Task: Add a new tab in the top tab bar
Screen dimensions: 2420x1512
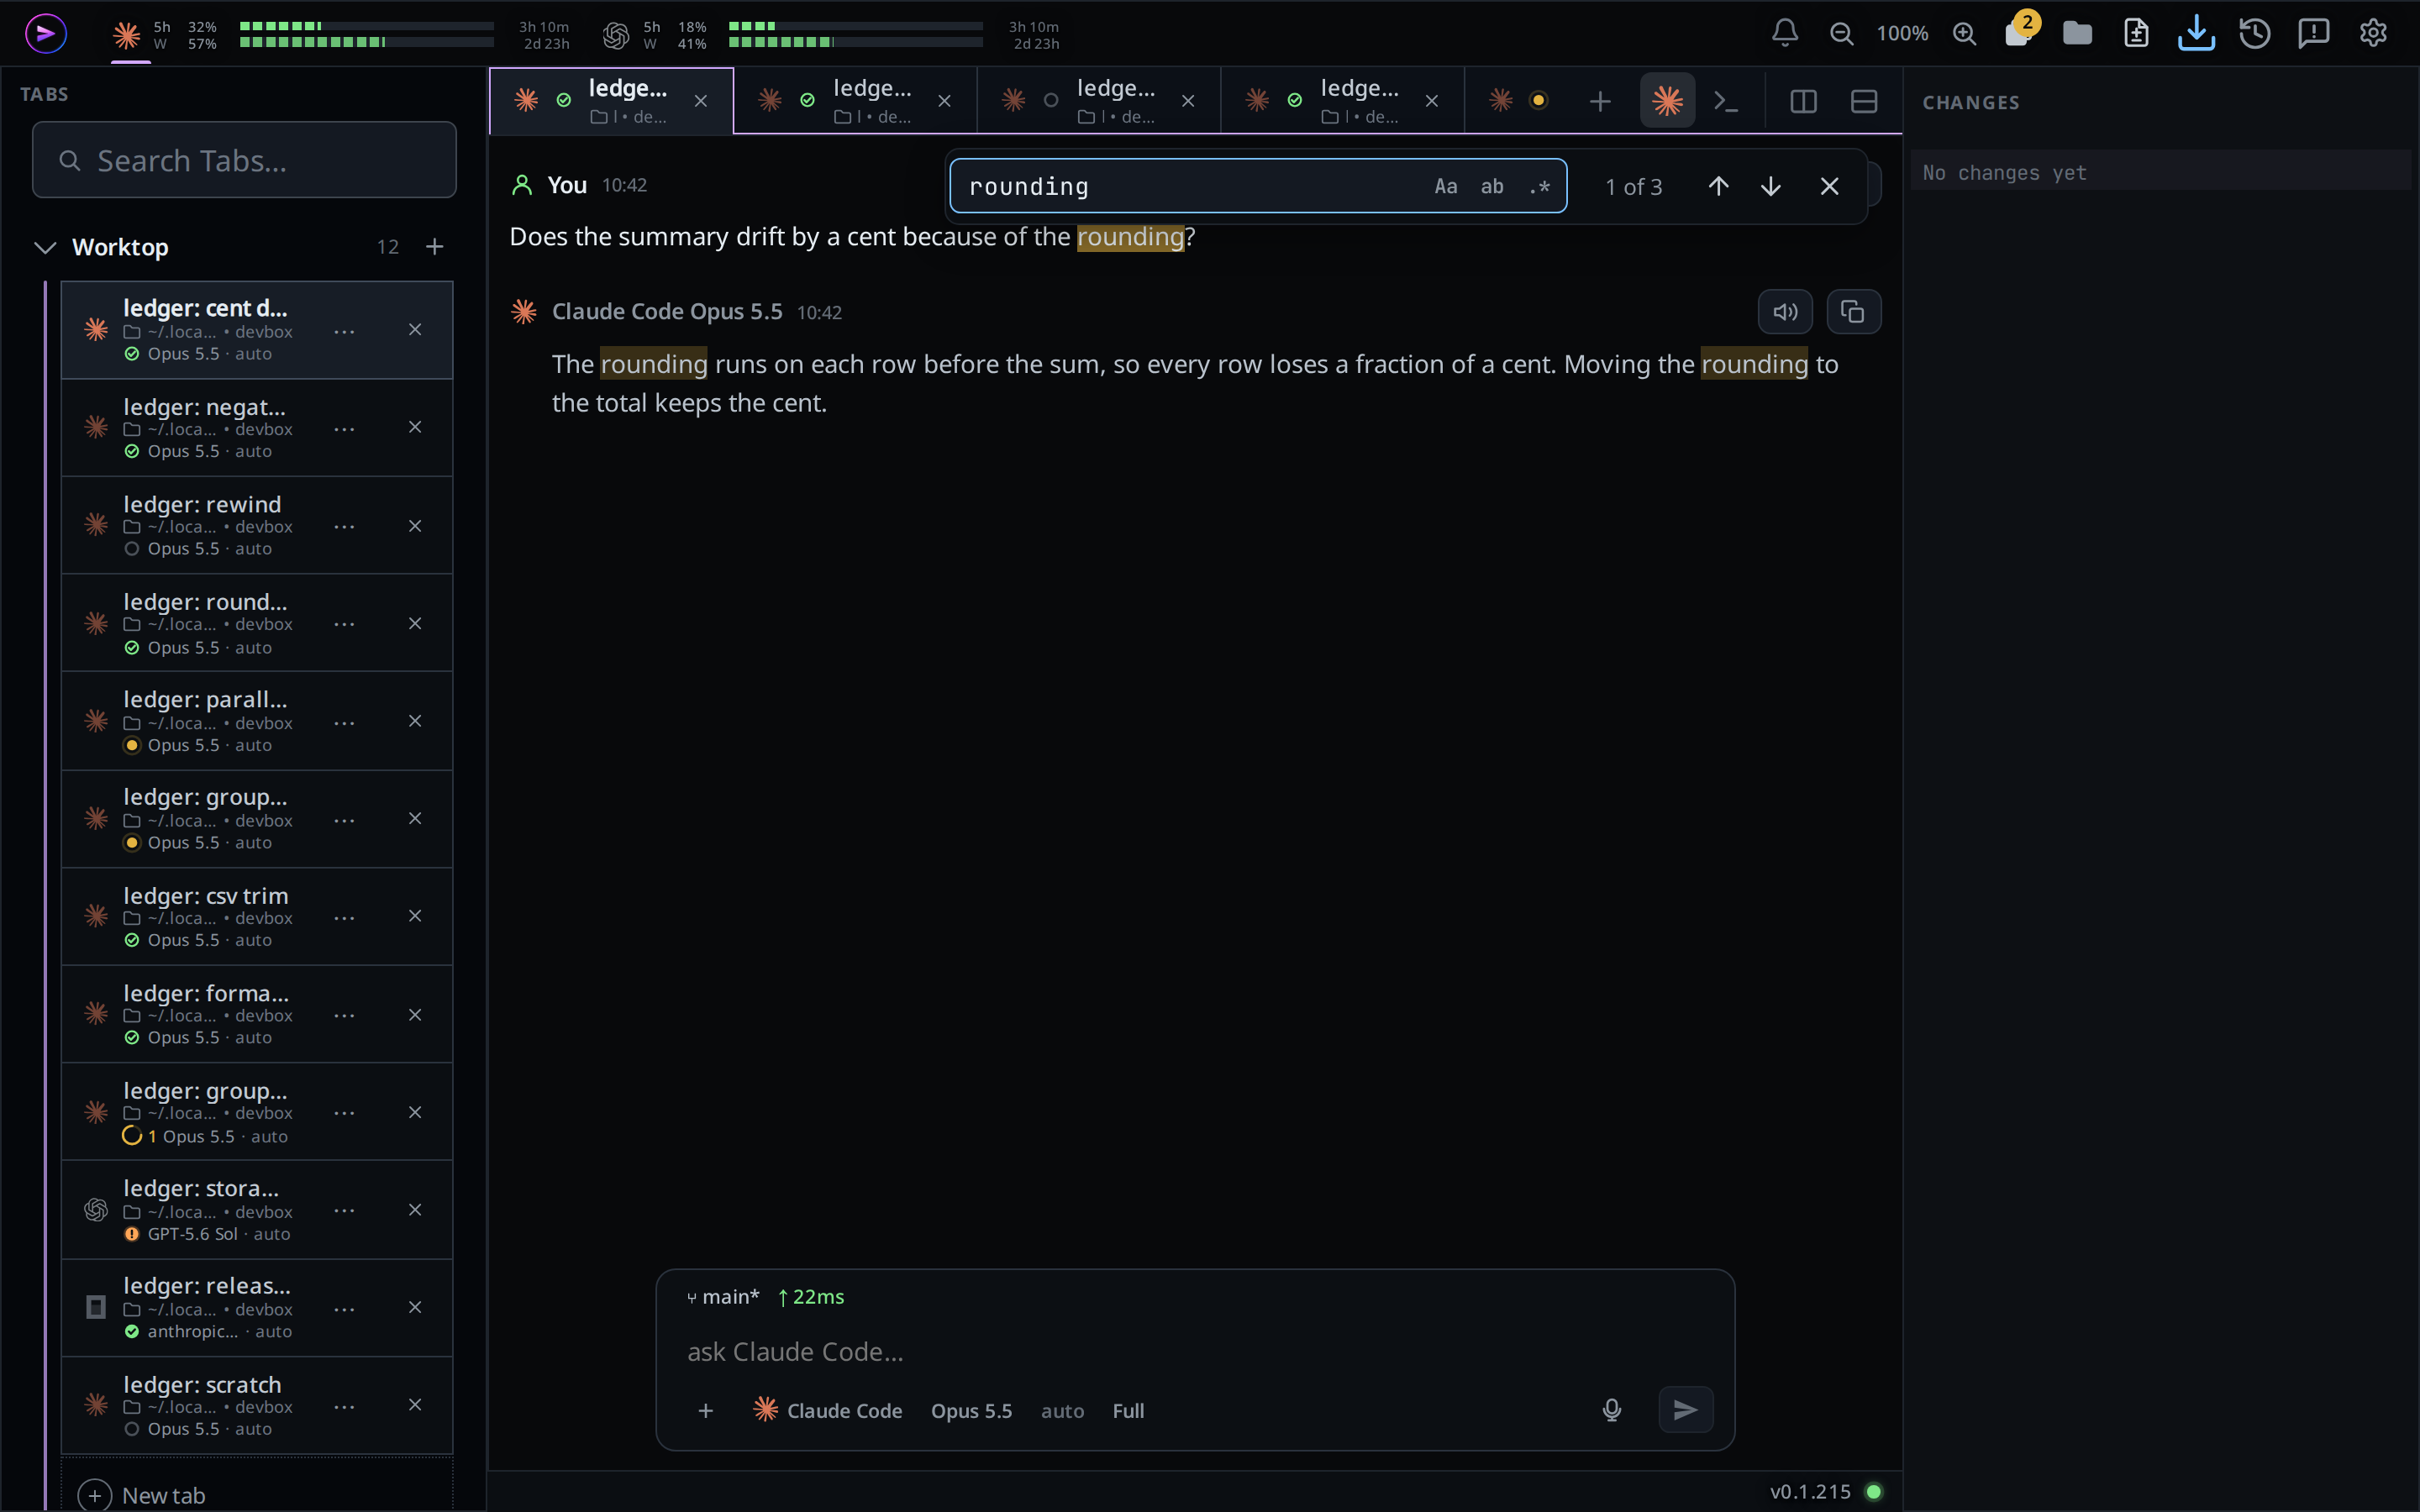Action: tap(1600, 101)
